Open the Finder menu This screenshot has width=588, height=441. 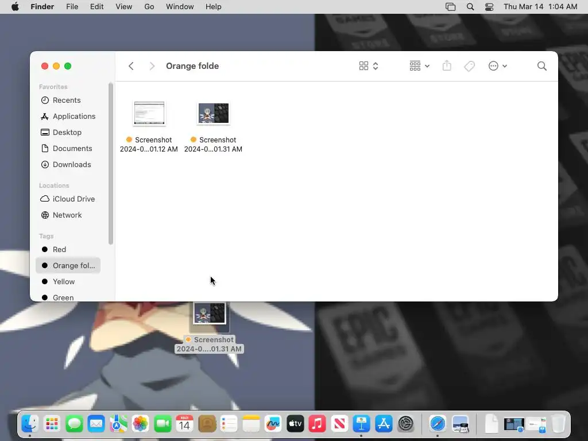[42, 7]
